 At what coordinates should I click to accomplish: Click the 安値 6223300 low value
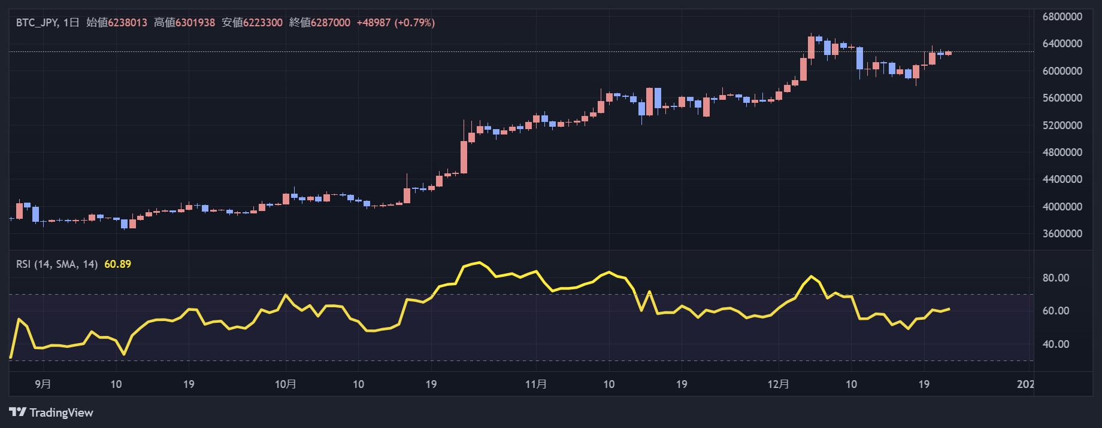click(252, 23)
